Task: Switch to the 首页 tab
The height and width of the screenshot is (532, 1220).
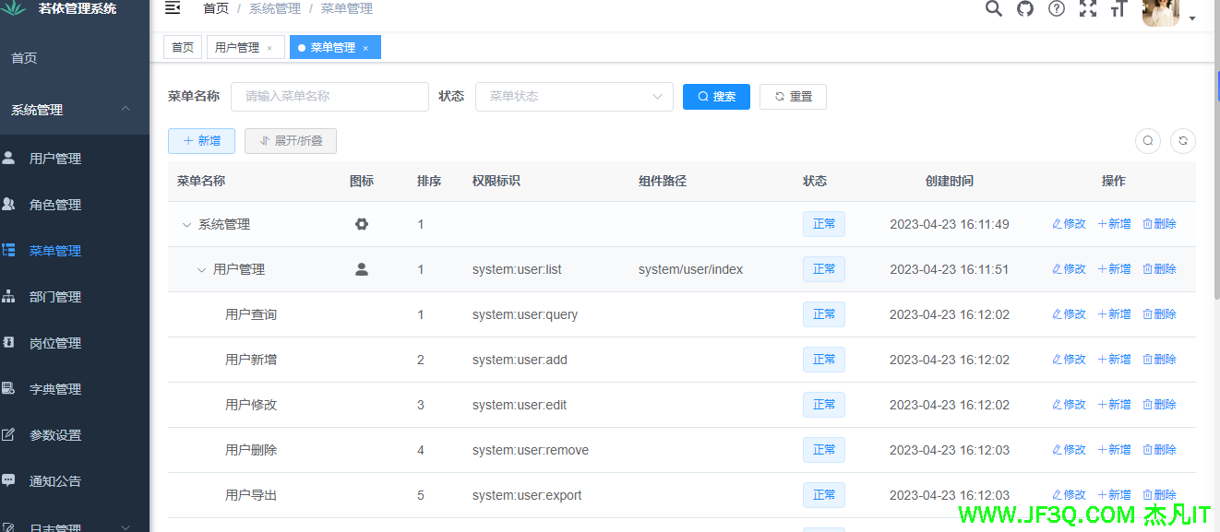Action: coord(183,48)
